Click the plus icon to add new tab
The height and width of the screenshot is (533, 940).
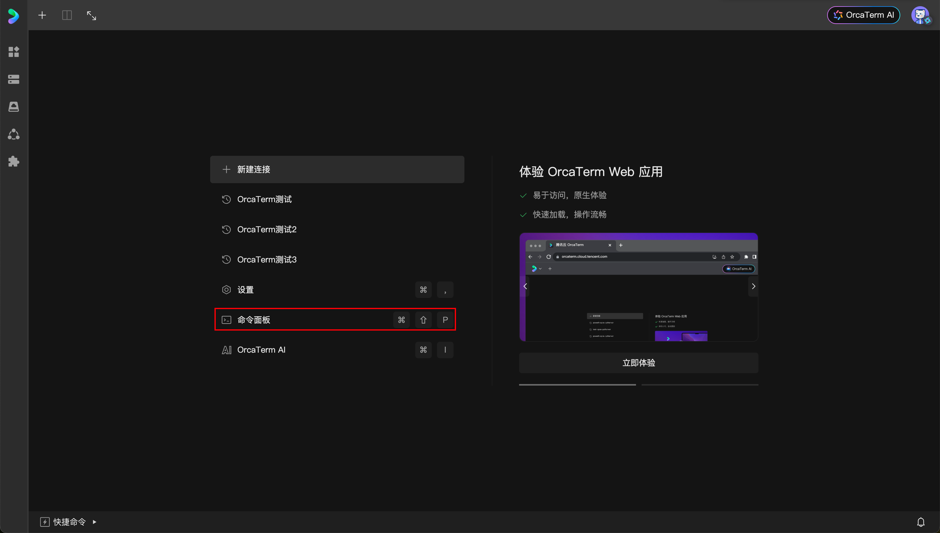[42, 15]
